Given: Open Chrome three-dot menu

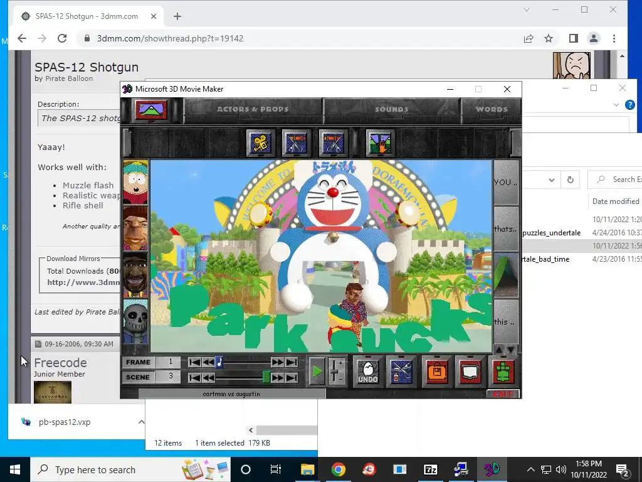Looking at the screenshot, I should 614,38.
